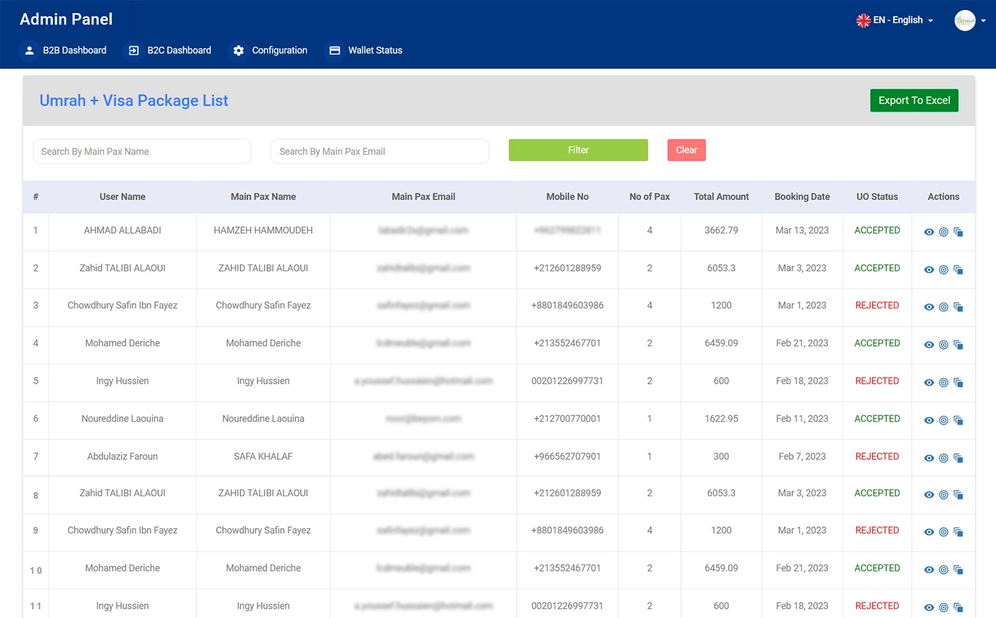The image size is (996, 618).
Task: Click the copy icon for Mohamed Deriche's booking
Action: [x=958, y=345]
